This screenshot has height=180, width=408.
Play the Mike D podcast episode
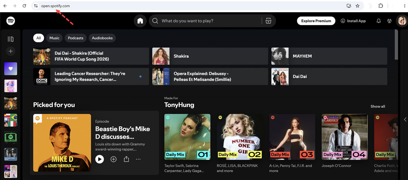tap(100, 159)
